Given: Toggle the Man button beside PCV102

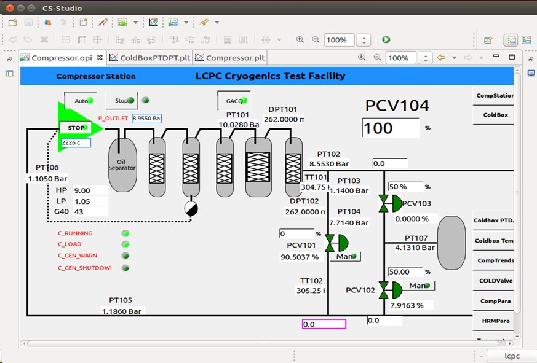Looking at the screenshot, I should tap(421, 286).
